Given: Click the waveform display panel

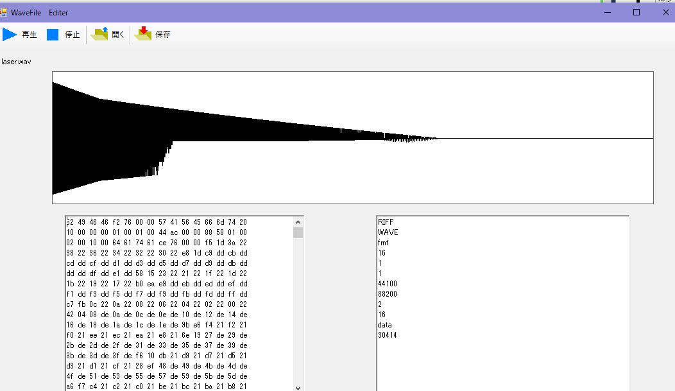Looking at the screenshot, I should pyautogui.click(x=352, y=137).
